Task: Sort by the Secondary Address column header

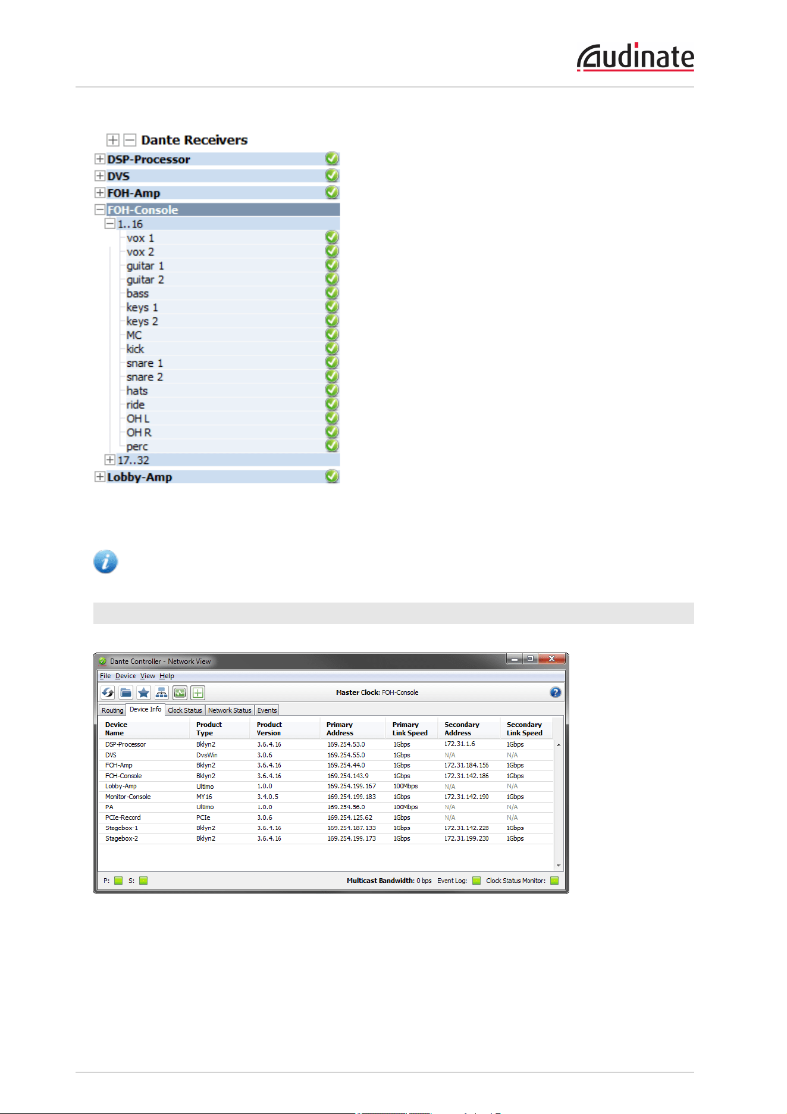Action: tap(469, 729)
